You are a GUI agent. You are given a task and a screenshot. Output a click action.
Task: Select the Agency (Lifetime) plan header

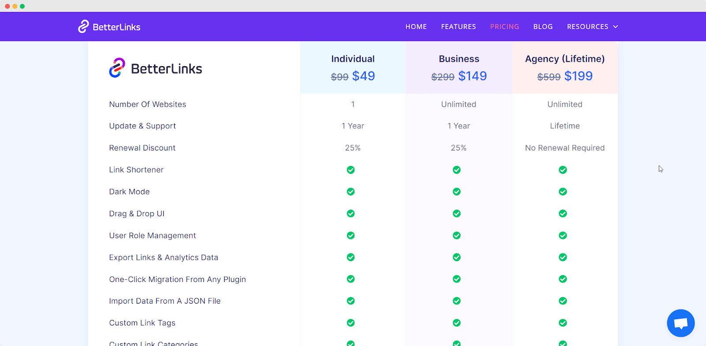click(x=565, y=59)
